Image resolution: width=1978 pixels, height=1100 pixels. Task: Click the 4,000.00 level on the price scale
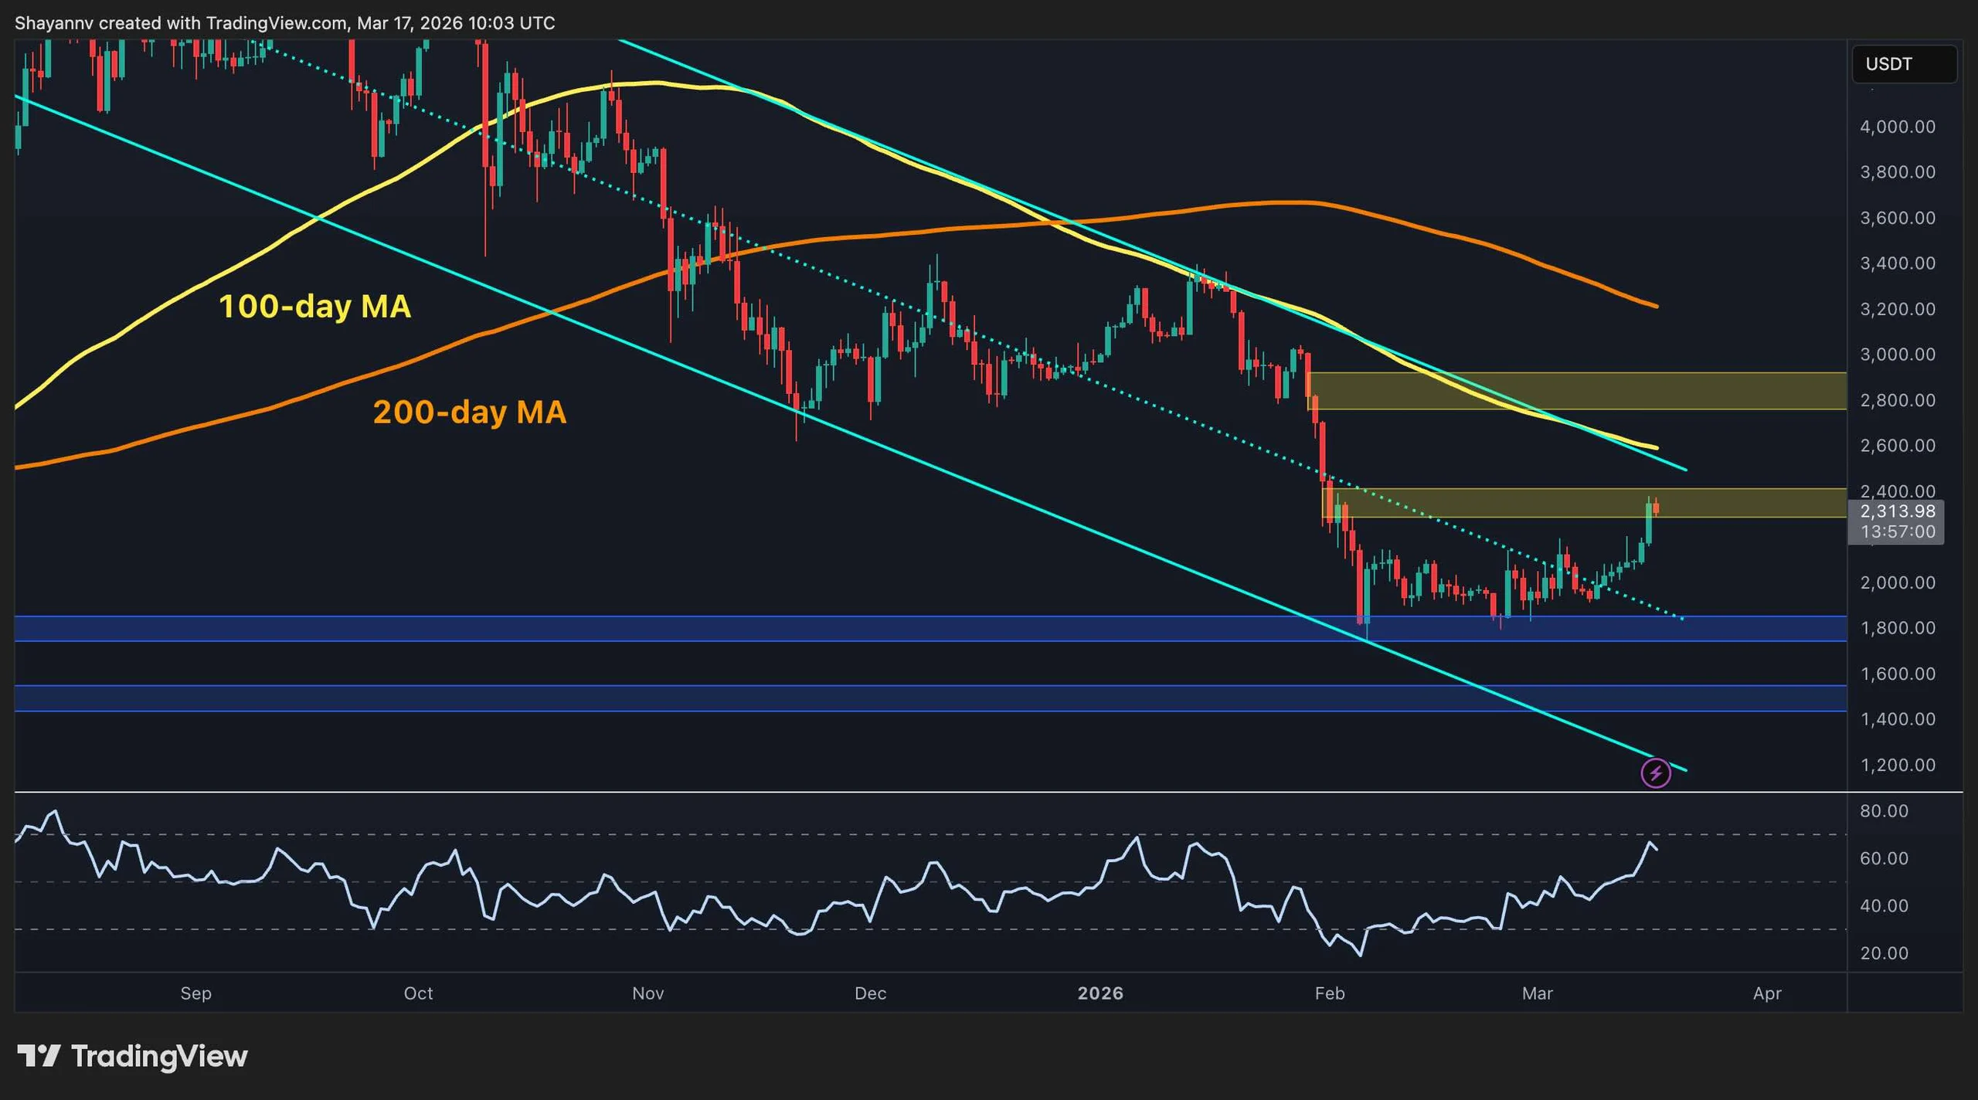pos(1900,127)
